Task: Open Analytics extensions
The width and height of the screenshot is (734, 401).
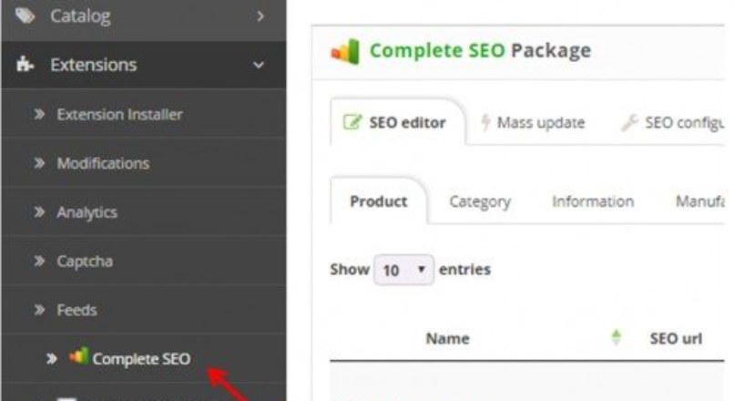Action: point(87,212)
